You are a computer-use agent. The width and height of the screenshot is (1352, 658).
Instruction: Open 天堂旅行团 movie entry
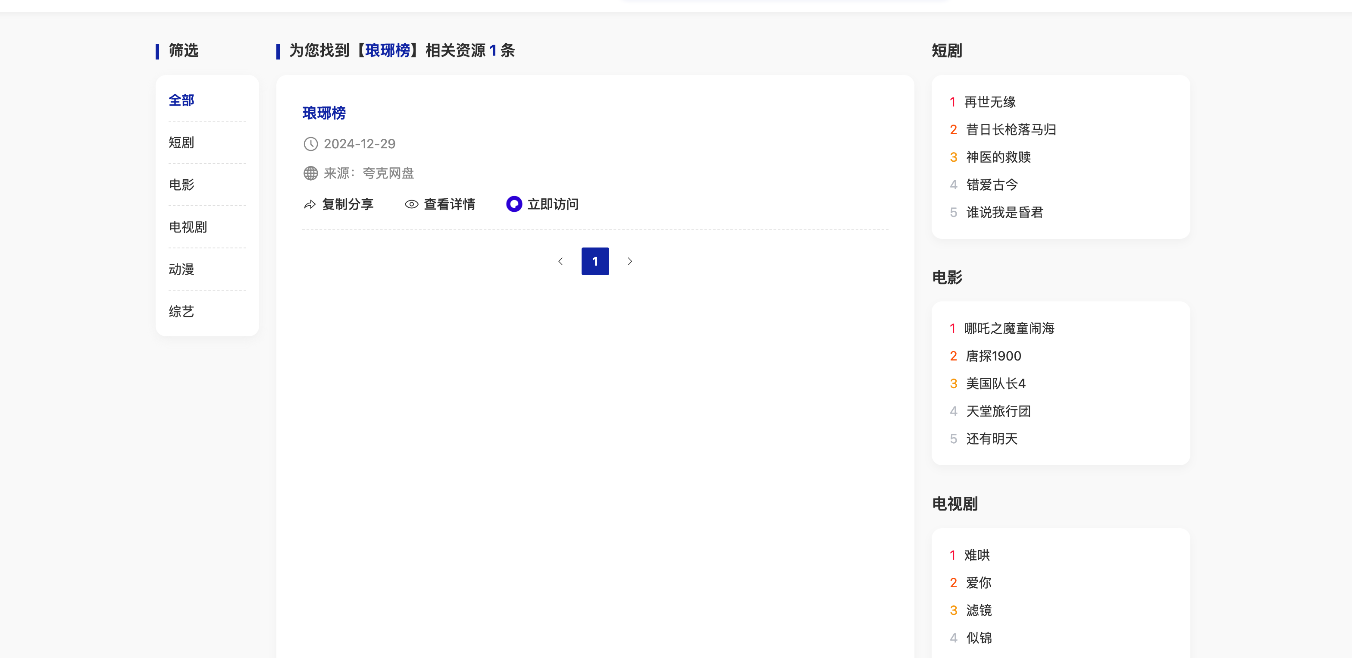tap(998, 411)
